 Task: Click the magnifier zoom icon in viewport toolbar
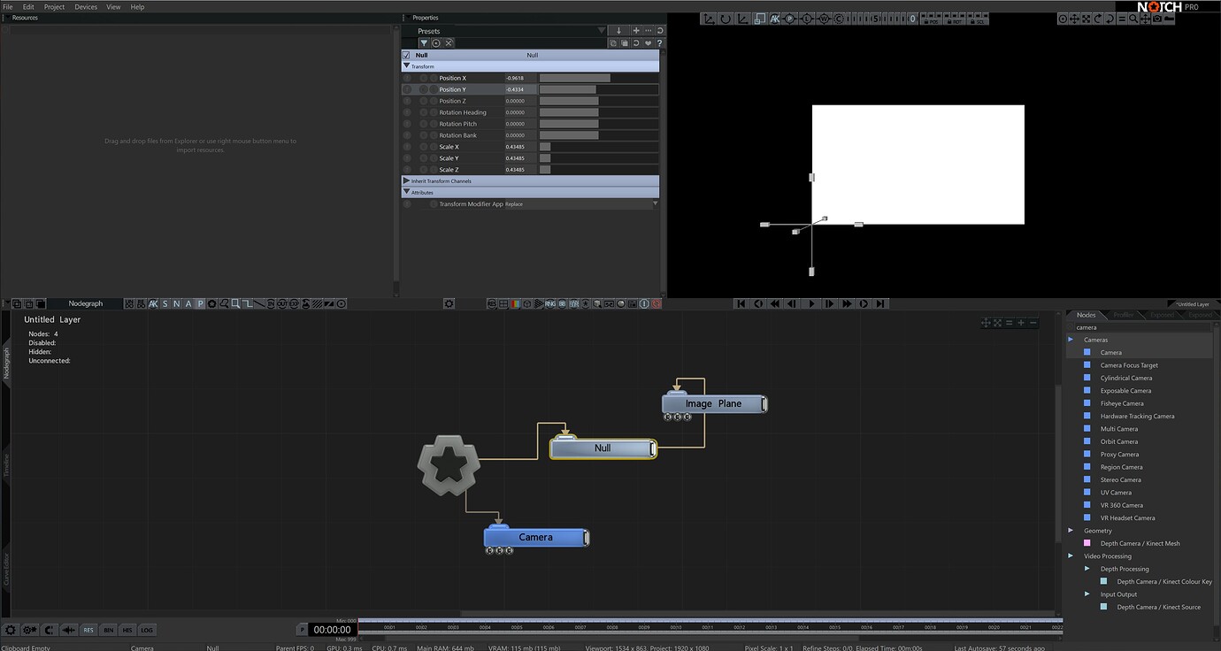pos(1133,19)
